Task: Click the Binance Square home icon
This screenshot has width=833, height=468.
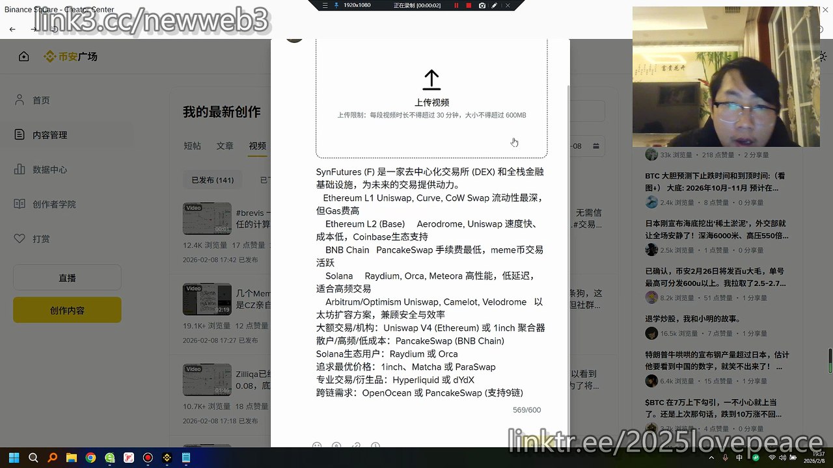Action: (24, 57)
